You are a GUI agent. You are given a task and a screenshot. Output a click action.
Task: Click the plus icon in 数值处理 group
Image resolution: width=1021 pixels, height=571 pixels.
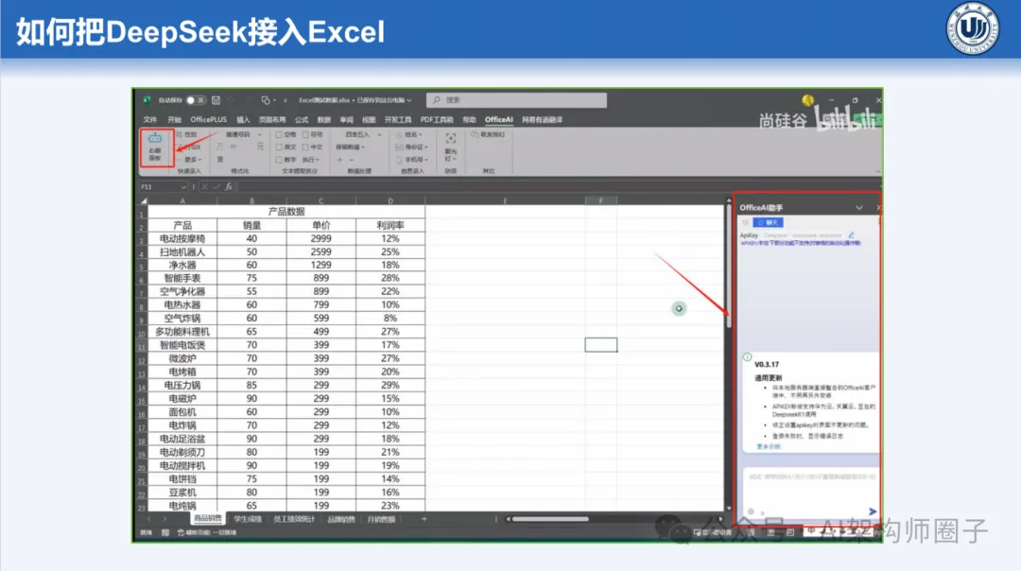(x=340, y=160)
